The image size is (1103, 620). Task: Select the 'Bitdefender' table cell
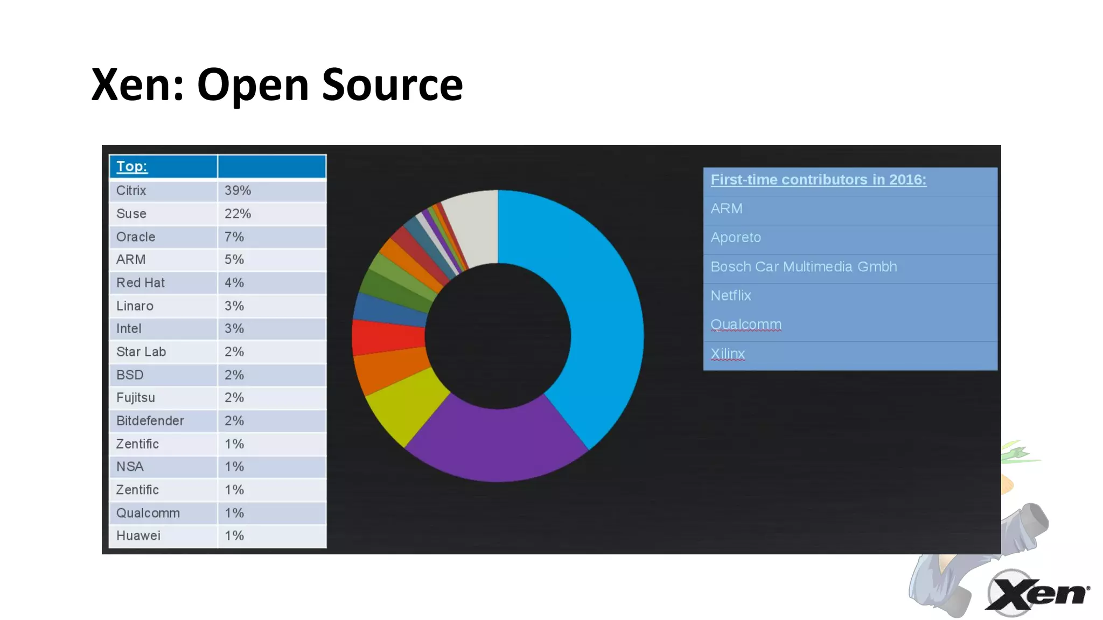[x=163, y=421]
